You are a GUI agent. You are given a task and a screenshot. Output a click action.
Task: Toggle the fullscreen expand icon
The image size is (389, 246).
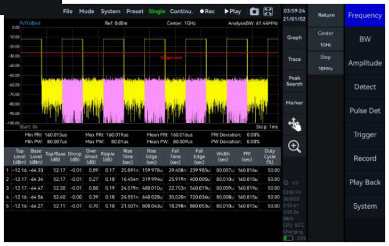click(268, 11)
